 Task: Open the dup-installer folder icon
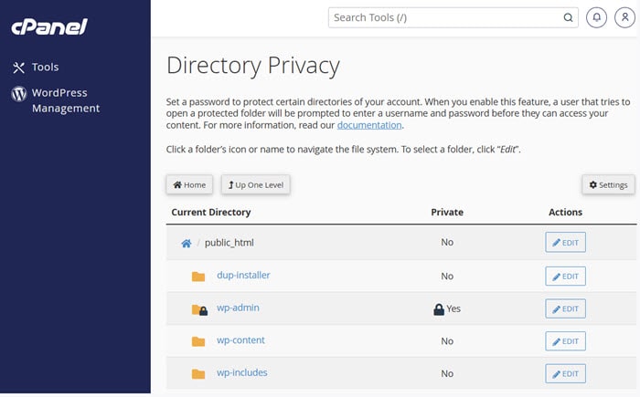(x=198, y=277)
